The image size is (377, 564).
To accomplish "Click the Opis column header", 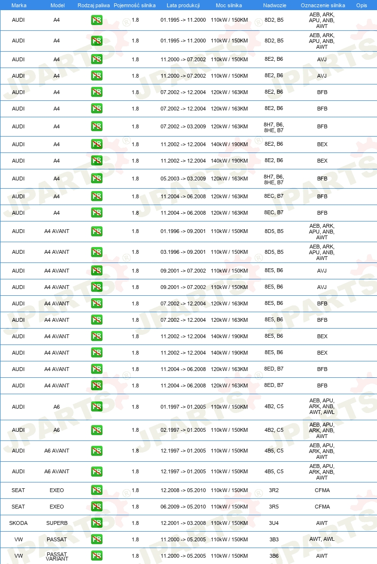I will tap(362, 5).
